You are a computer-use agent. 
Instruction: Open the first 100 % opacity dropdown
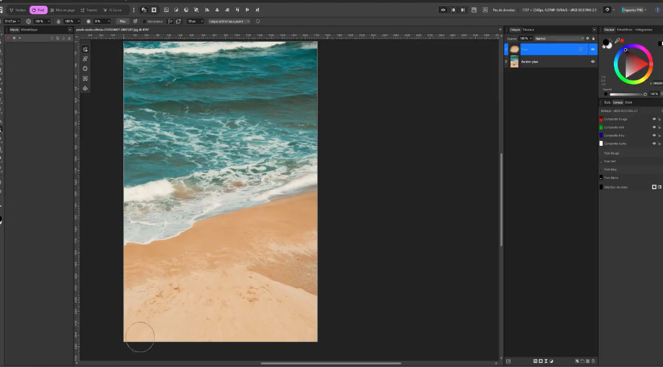(x=49, y=21)
